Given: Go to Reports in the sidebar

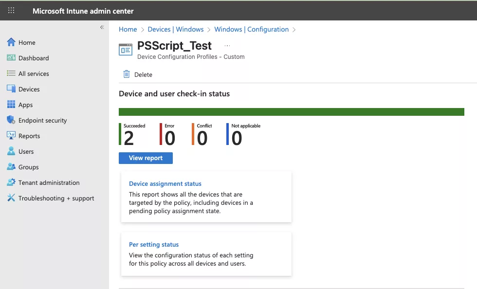Looking at the screenshot, I should (29, 136).
